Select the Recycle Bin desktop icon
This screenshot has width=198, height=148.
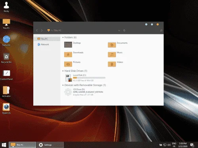[x=6, y=58]
